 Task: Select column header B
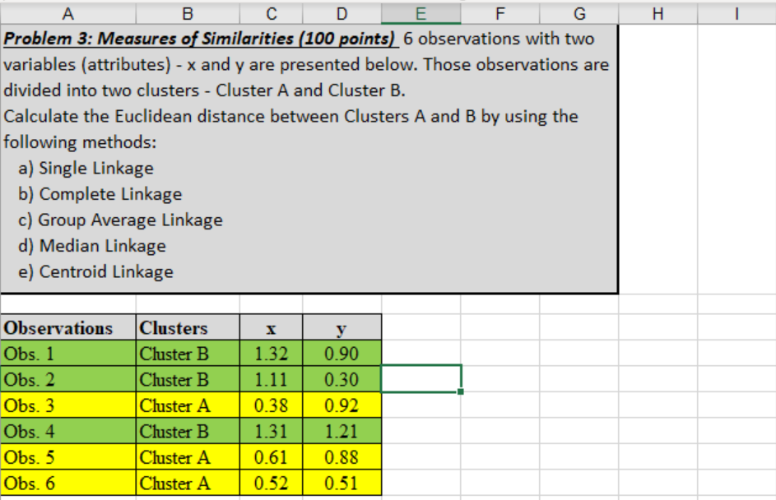coord(188,13)
